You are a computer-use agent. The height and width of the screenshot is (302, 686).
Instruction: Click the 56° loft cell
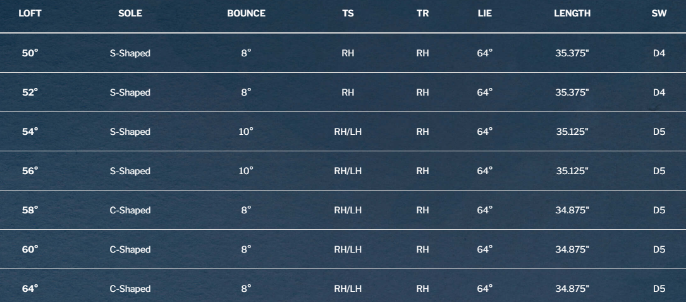tap(30, 171)
